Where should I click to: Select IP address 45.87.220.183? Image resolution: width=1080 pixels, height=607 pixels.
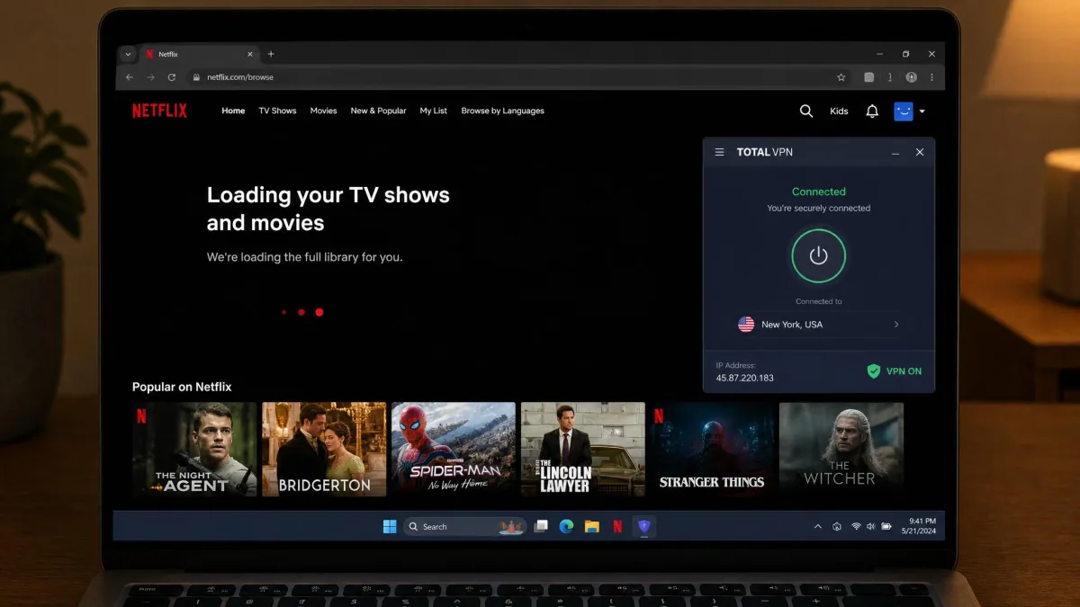tap(744, 378)
